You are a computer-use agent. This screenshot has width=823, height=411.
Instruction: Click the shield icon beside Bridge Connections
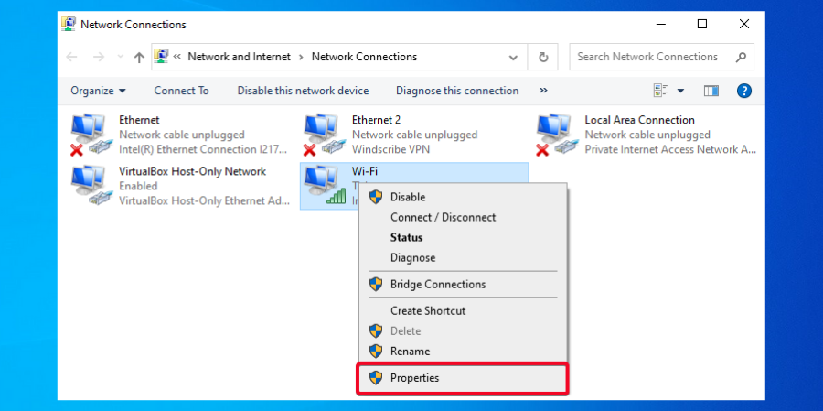point(376,285)
